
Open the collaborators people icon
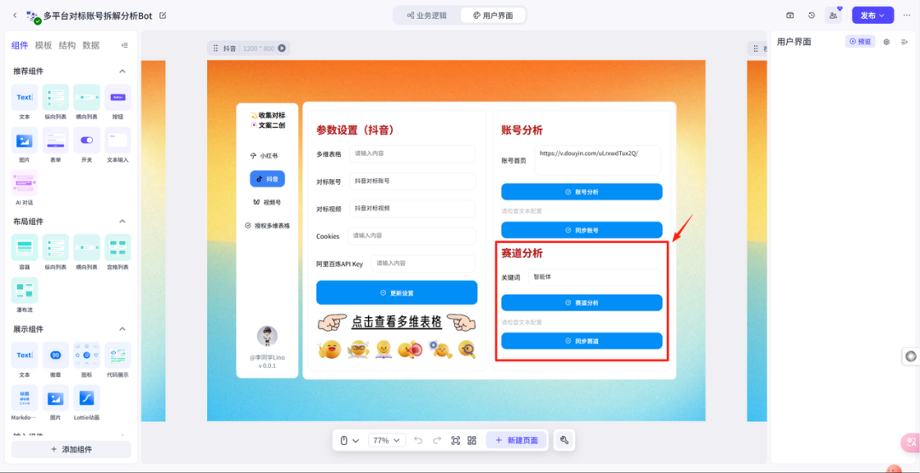click(833, 15)
